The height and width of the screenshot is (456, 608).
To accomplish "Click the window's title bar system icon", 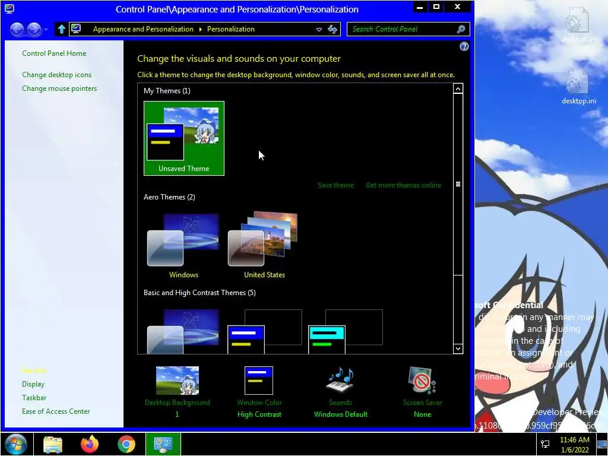I will [9, 8].
